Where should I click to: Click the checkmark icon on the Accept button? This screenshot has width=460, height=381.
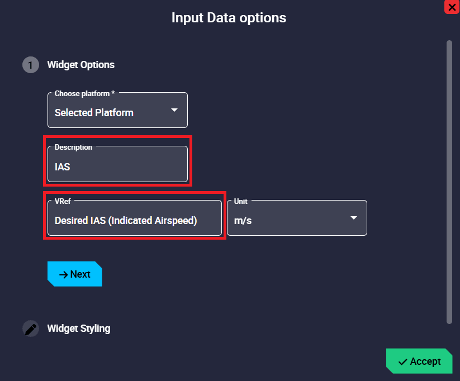pos(402,362)
